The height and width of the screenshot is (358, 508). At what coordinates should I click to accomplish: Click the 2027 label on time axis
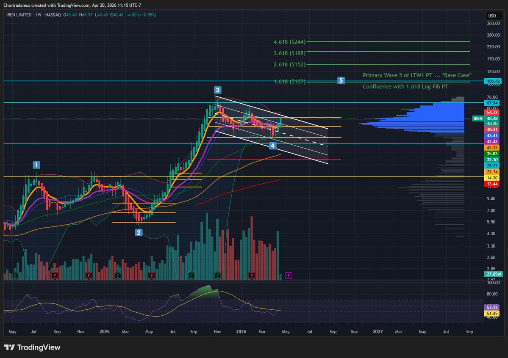click(378, 332)
